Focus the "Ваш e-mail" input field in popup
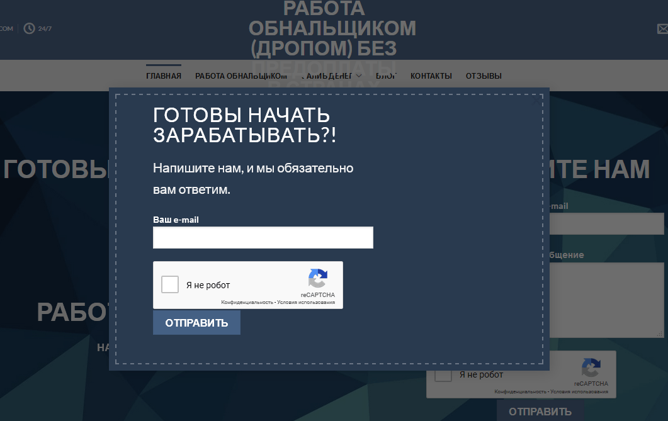This screenshot has width=668, height=421. pyautogui.click(x=263, y=238)
